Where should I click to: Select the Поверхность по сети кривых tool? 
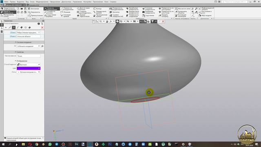166,9
